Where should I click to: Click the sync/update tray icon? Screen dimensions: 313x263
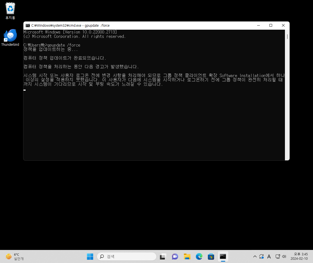point(262,257)
